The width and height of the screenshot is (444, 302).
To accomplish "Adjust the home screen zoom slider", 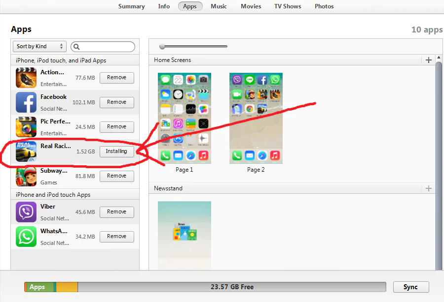I will pyautogui.click(x=163, y=46).
